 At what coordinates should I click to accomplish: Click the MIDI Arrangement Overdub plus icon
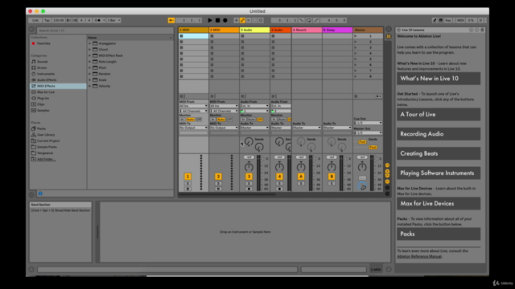(x=236, y=20)
